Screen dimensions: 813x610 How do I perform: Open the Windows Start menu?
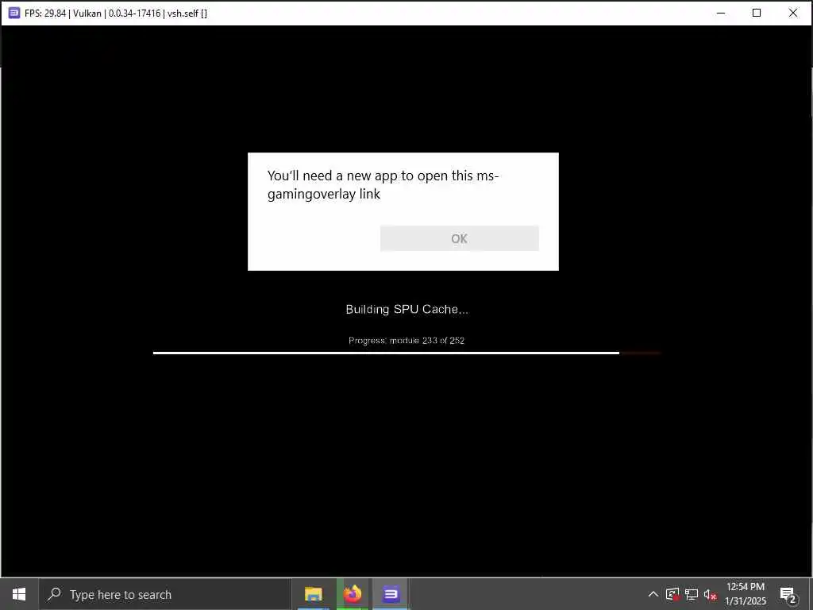[19, 594]
